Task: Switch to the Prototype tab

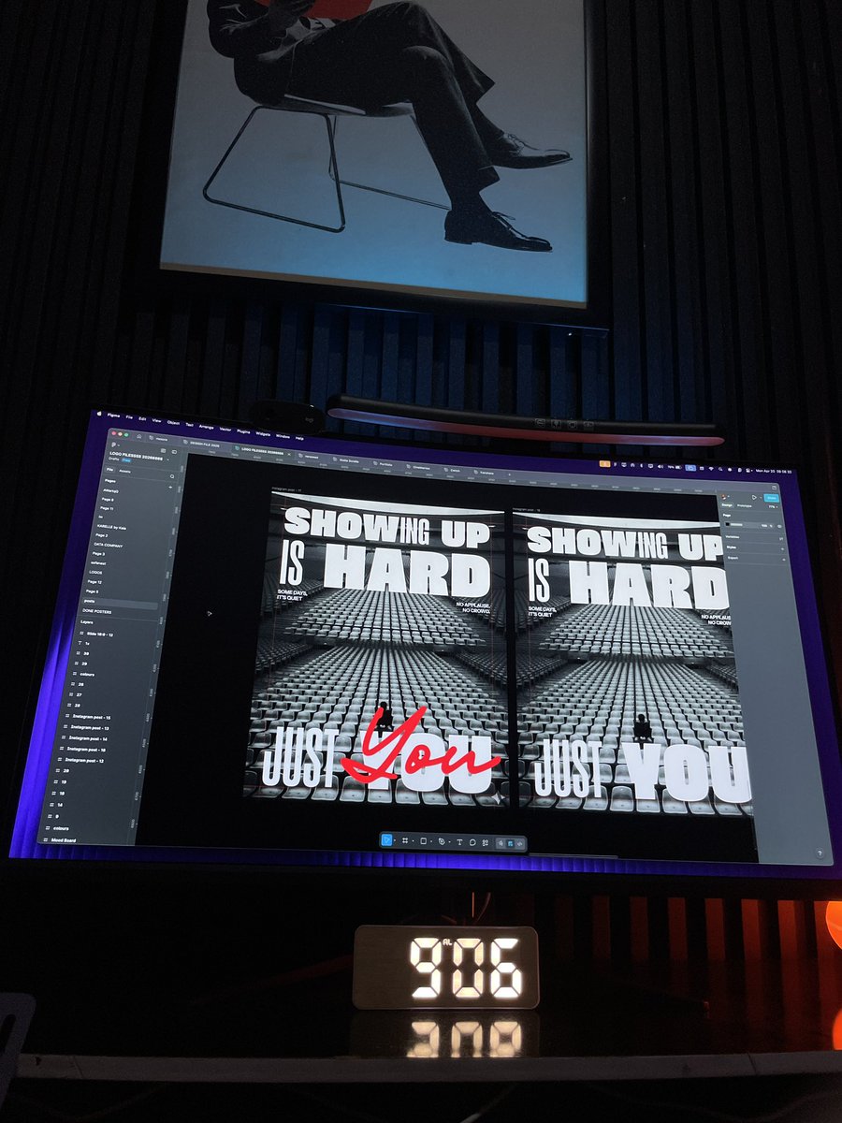Action: 745,505
